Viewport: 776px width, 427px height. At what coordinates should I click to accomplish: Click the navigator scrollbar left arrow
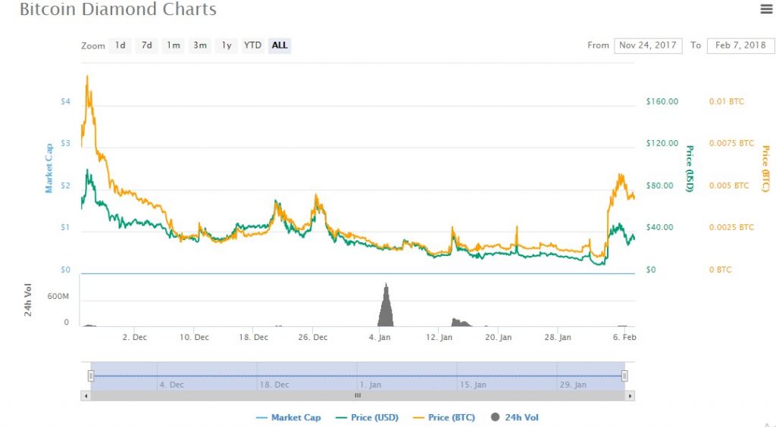[x=86, y=396]
